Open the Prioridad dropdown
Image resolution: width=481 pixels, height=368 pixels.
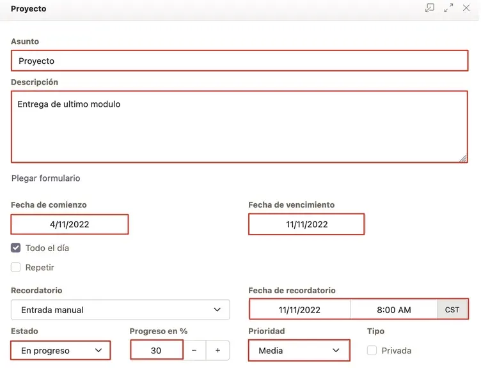click(x=299, y=350)
